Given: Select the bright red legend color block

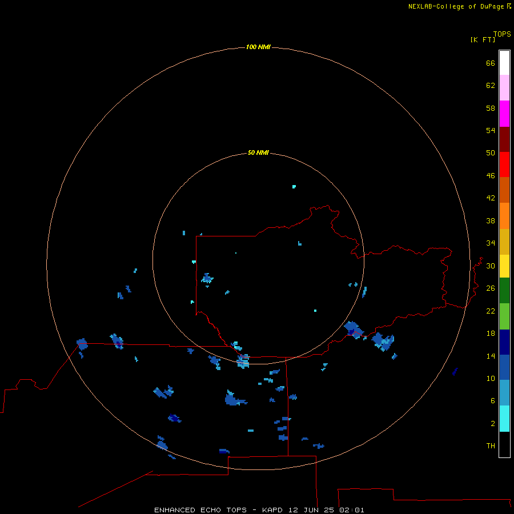Looking at the screenshot, I should (504, 164).
